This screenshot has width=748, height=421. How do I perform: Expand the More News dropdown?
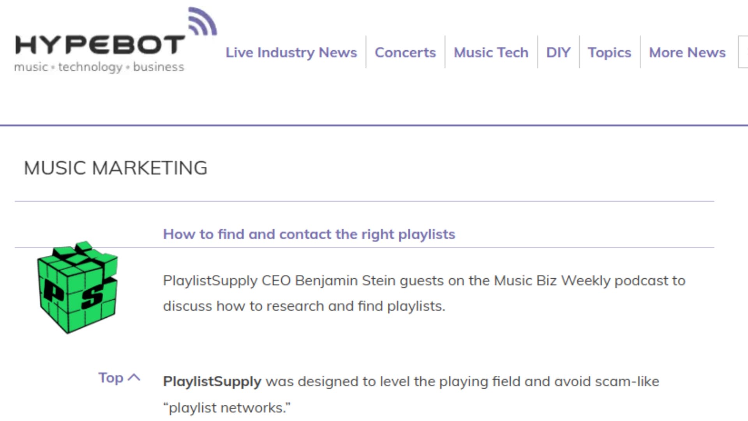tap(687, 52)
